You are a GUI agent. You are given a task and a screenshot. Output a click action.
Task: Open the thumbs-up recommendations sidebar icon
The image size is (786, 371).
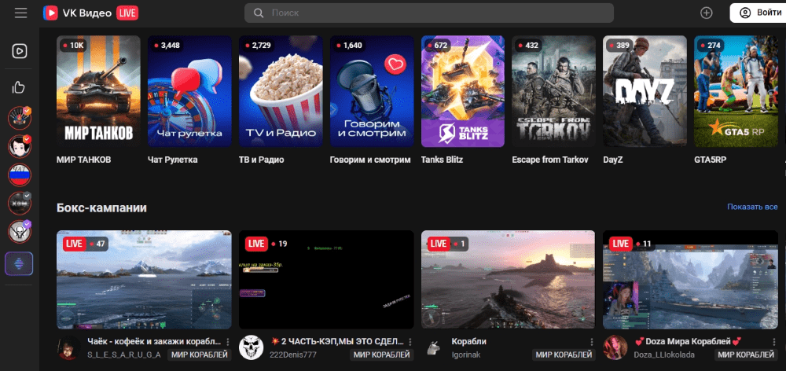[x=19, y=88]
